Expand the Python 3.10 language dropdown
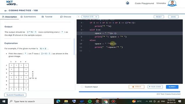Image resolution: width=185 pixels, height=104 pixels. point(90,17)
